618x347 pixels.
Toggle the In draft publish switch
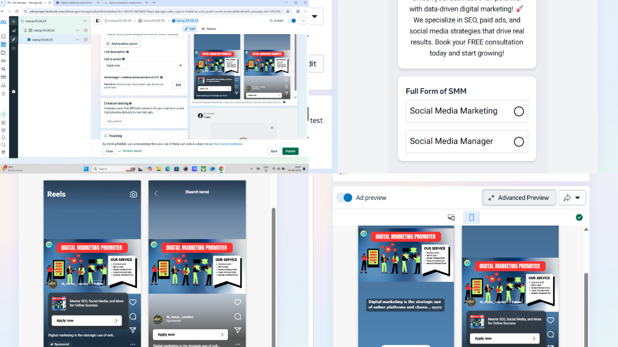pyautogui.click(x=292, y=21)
